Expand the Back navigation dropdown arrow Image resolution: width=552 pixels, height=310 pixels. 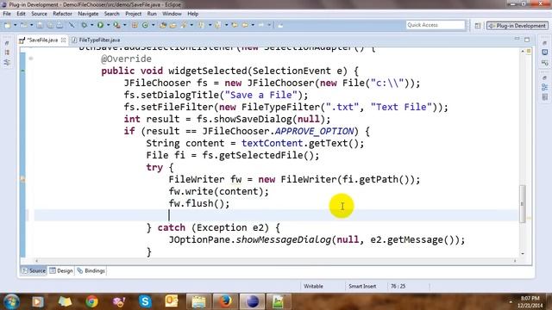253,25
